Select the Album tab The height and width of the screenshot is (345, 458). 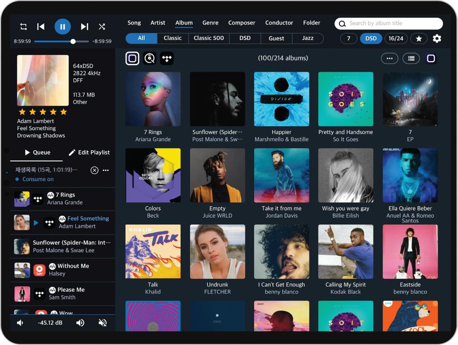(184, 23)
